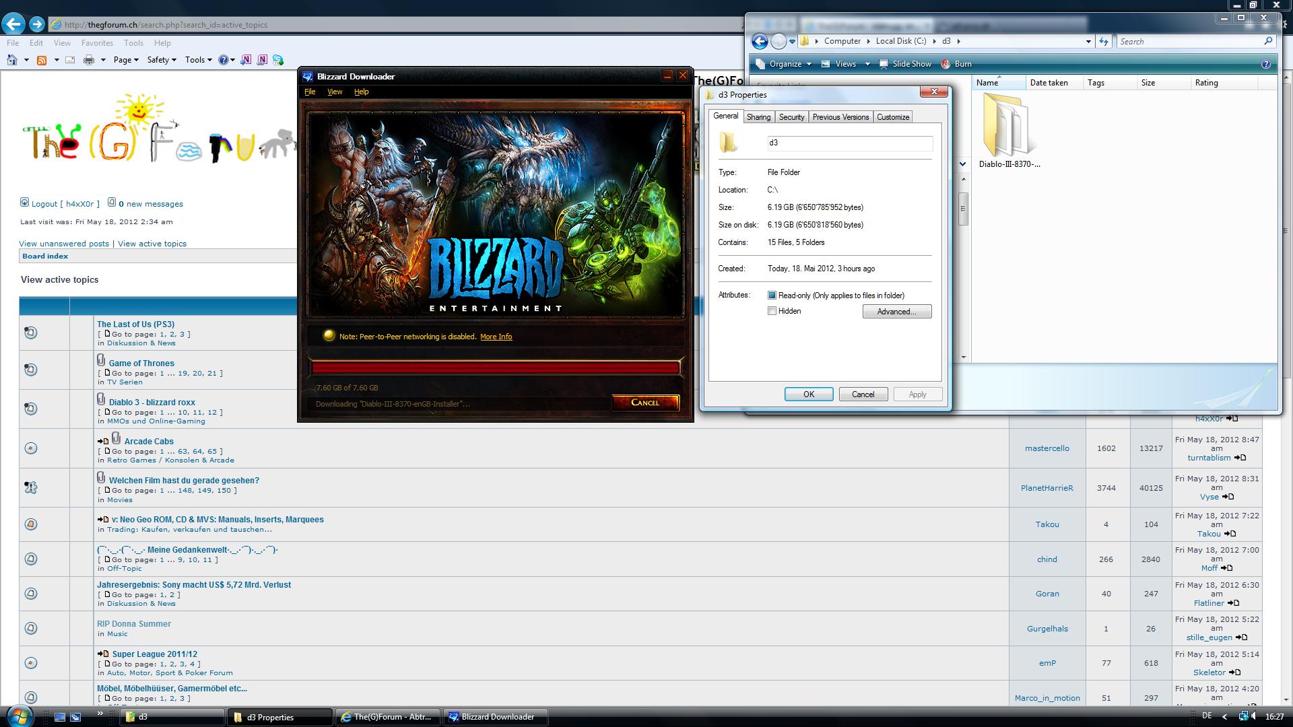Click the IE Home toolbar icon
The width and height of the screenshot is (1293, 727).
tap(12, 60)
